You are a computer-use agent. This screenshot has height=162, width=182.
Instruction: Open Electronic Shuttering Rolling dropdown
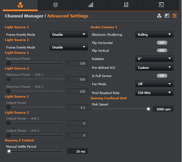pyautogui.click(x=154, y=34)
